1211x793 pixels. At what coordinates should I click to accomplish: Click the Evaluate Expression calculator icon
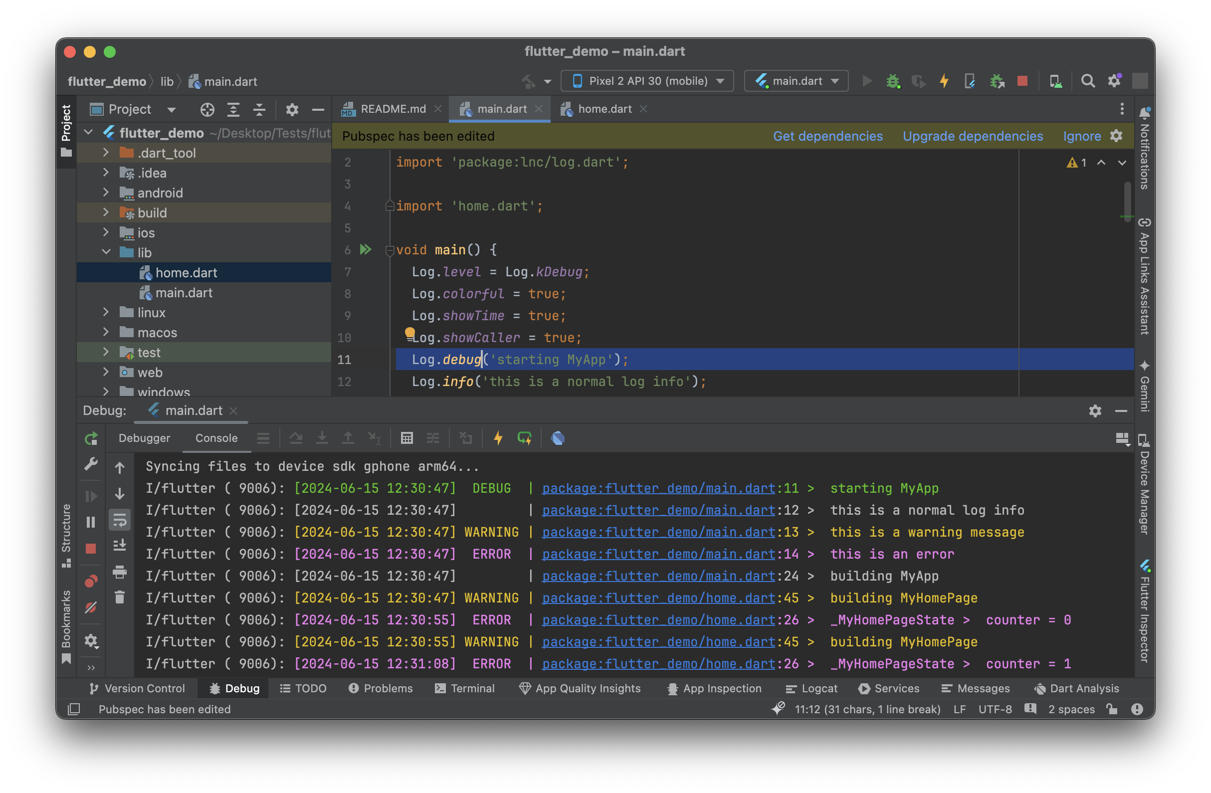406,438
